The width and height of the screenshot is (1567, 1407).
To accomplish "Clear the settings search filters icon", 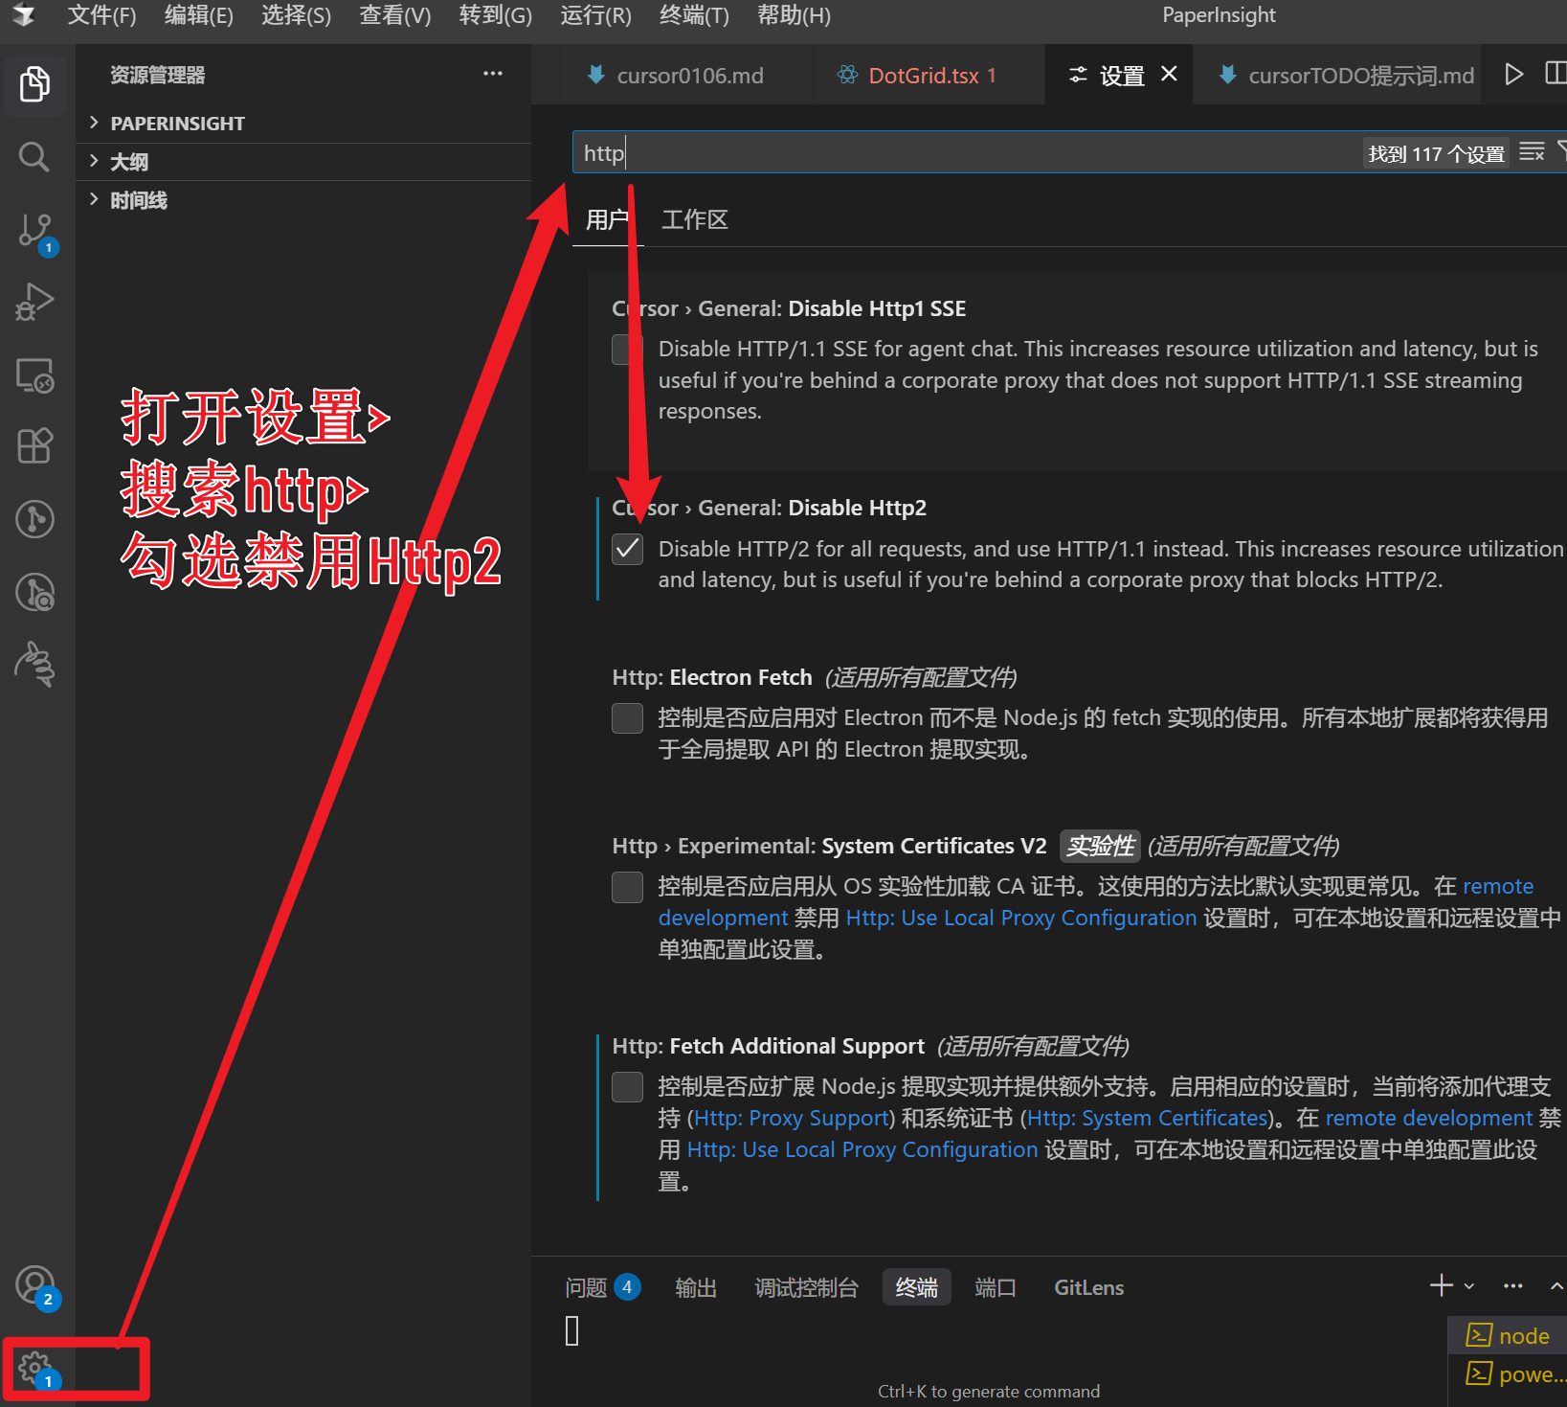I will click(x=1532, y=151).
